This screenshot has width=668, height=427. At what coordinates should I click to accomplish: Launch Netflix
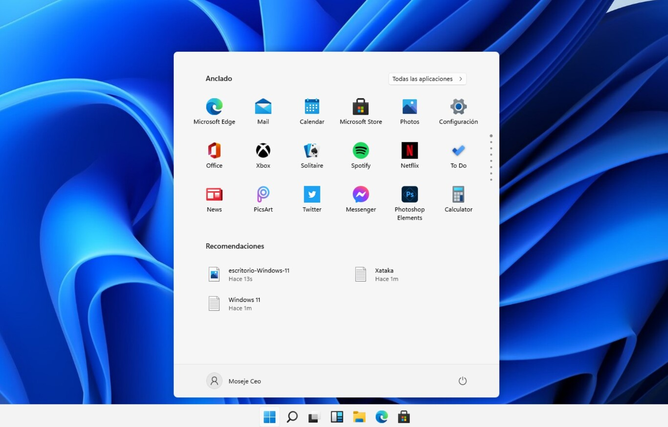(x=410, y=156)
